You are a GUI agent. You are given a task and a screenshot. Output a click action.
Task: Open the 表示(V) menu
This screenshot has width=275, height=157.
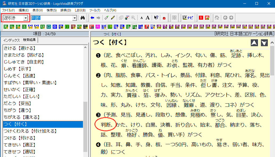tap(38, 10)
